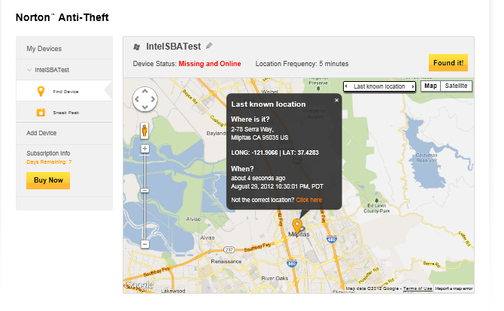This screenshot has width=504, height=311.
Task: Click the Sneak Peek camera icon
Action: point(41,113)
